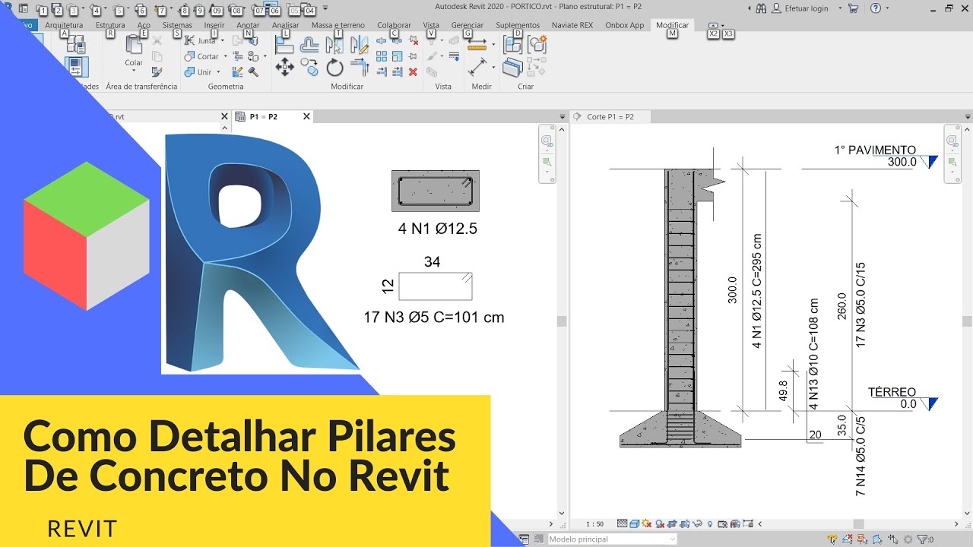The width and height of the screenshot is (973, 547).
Task: Click the horizontal scrollbar thumb in Corte view
Action: pyautogui.click(x=858, y=524)
